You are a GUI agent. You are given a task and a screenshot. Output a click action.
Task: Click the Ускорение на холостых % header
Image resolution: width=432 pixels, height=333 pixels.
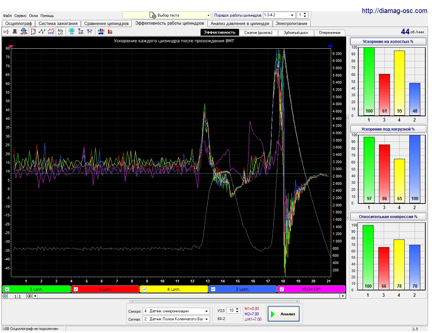[388, 42]
